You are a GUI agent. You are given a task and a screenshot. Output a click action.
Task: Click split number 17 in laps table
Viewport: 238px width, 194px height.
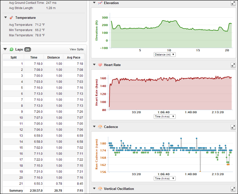21,159
